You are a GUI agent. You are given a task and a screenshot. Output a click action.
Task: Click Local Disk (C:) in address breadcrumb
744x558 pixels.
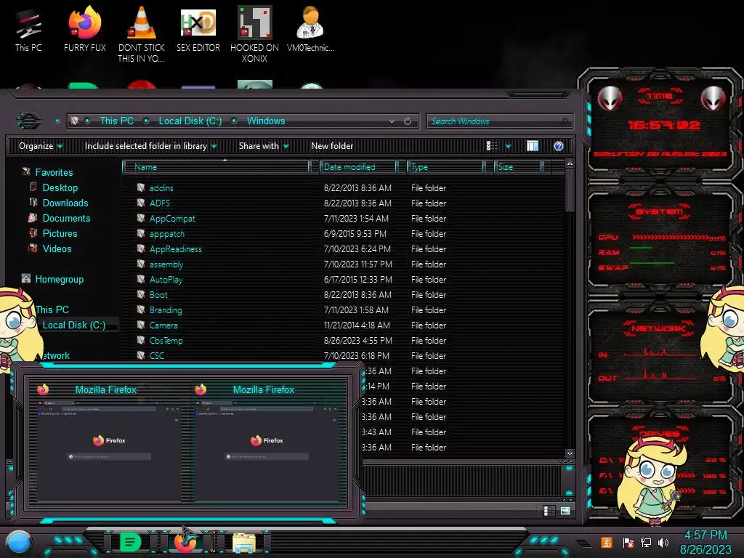pos(190,121)
